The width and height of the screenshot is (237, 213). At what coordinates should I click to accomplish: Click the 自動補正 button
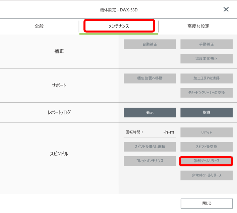(150, 44)
